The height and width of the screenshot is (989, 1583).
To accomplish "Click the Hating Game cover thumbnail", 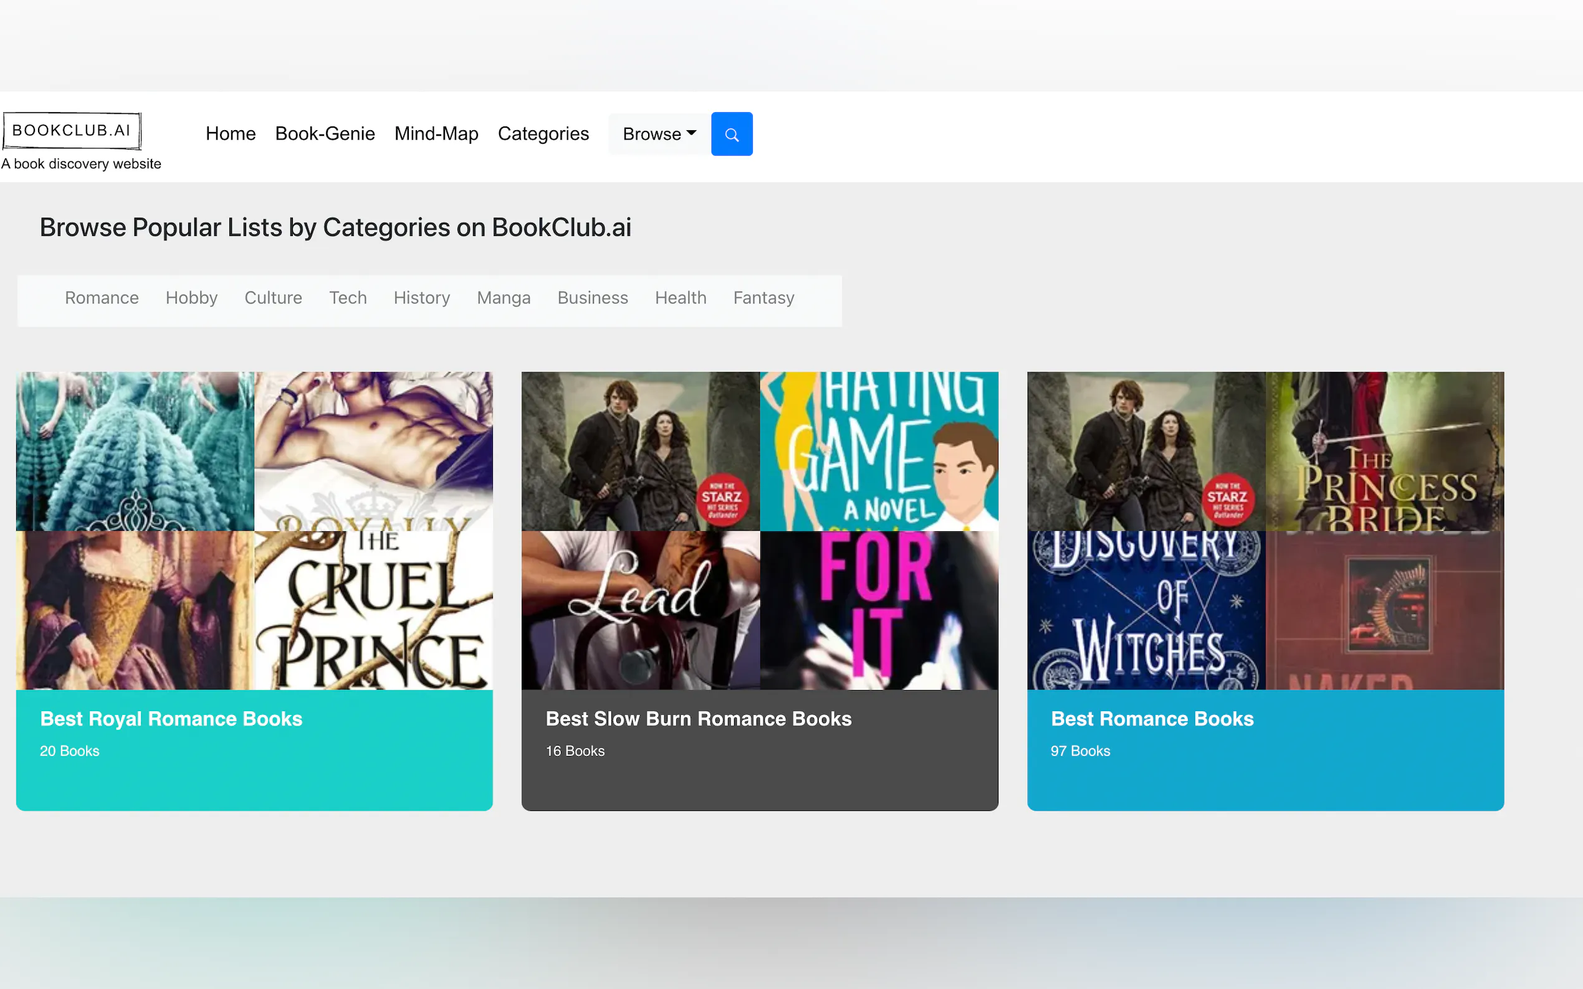I will point(878,452).
